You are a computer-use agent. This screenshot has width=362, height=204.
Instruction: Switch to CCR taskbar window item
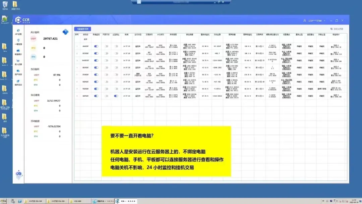coord(126,201)
